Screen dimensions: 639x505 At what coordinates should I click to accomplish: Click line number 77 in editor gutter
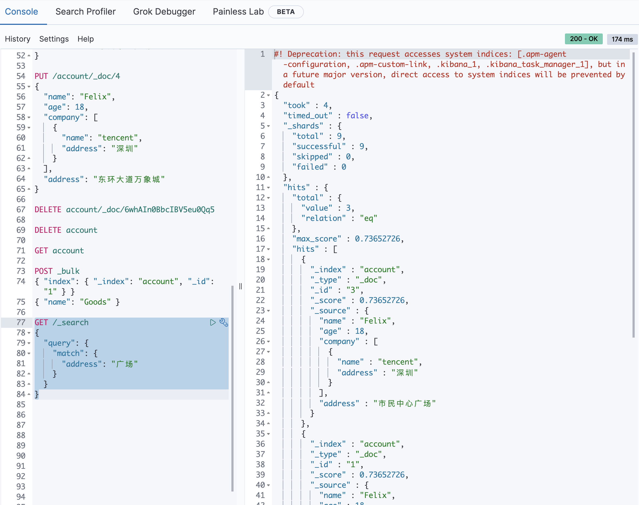tap(21, 322)
